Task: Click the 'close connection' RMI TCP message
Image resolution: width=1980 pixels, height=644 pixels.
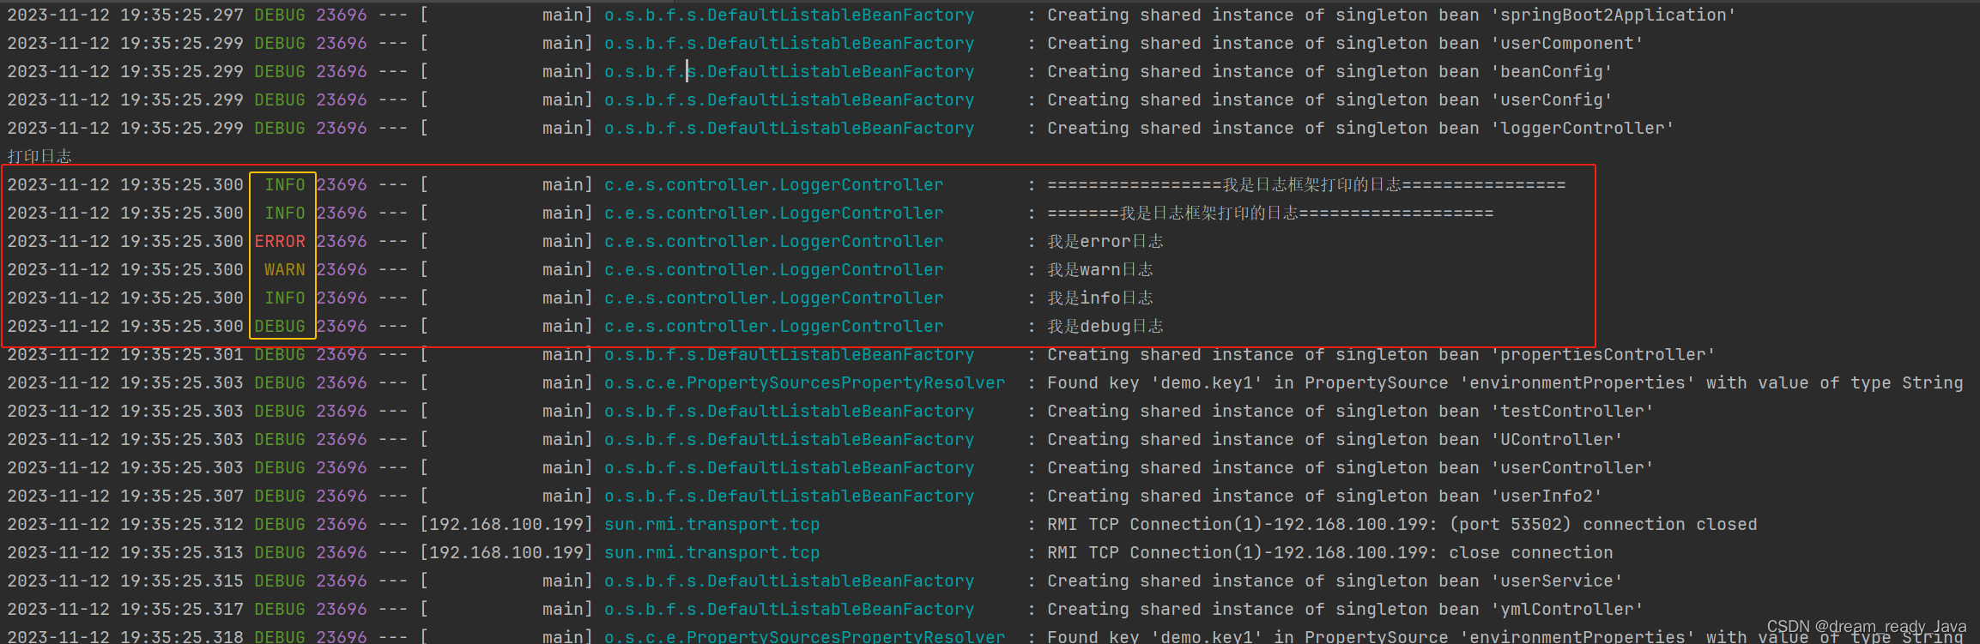Action: point(1329,552)
